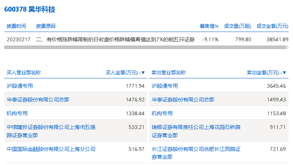
Task: Sort sell amount descending with down arrow
Action: pos(285,73)
